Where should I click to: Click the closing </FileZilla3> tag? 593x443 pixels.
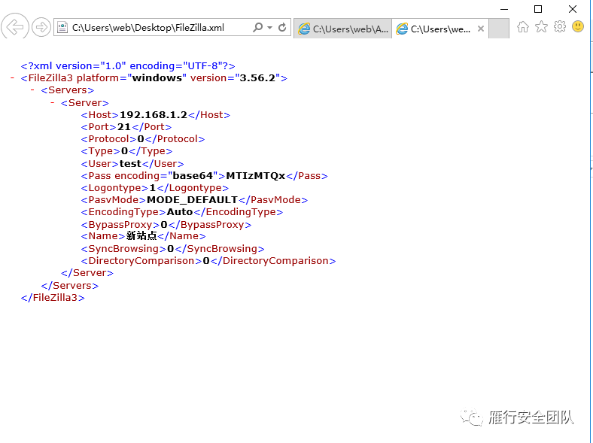(x=53, y=298)
